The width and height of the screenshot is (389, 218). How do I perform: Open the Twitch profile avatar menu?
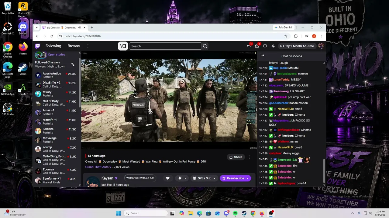click(x=321, y=46)
